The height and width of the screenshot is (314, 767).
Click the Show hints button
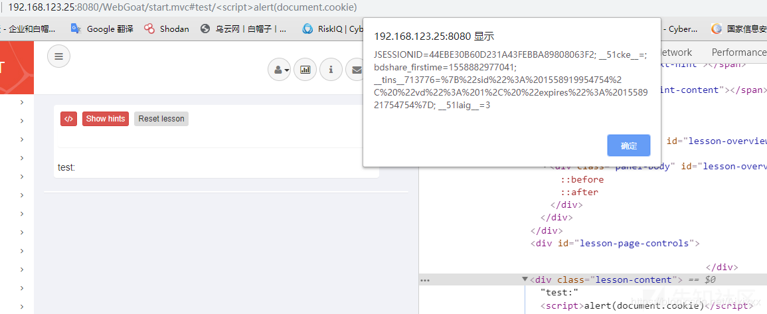(106, 119)
